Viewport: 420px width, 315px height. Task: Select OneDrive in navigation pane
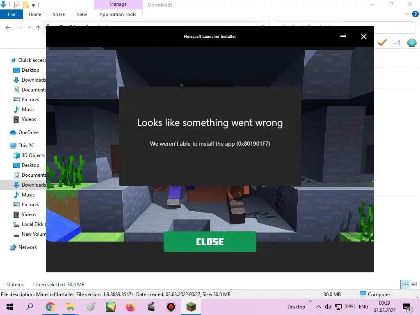(x=24, y=132)
